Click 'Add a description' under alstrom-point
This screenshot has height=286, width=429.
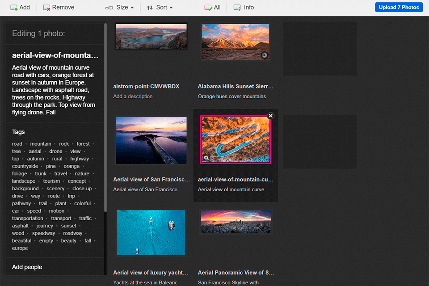pyautogui.click(x=133, y=97)
